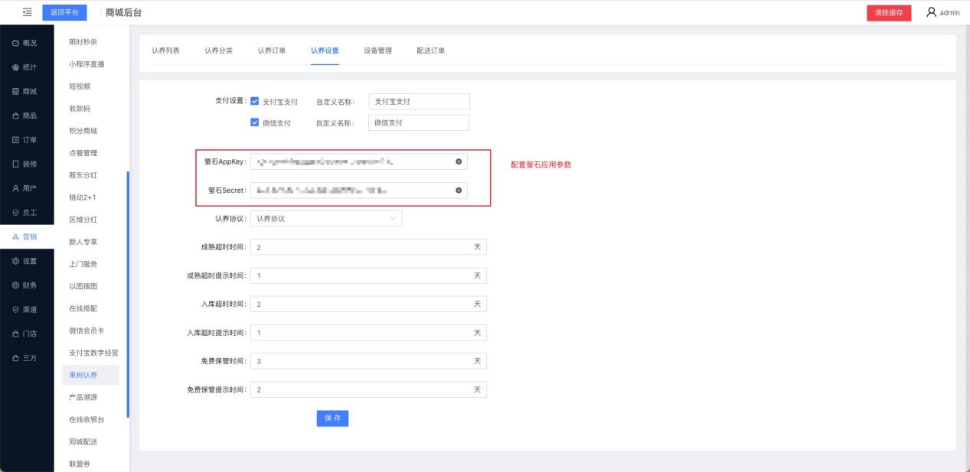Switch to the 配送订单 tab
Viewport: 970px width, 472px height.
[430, 50]
